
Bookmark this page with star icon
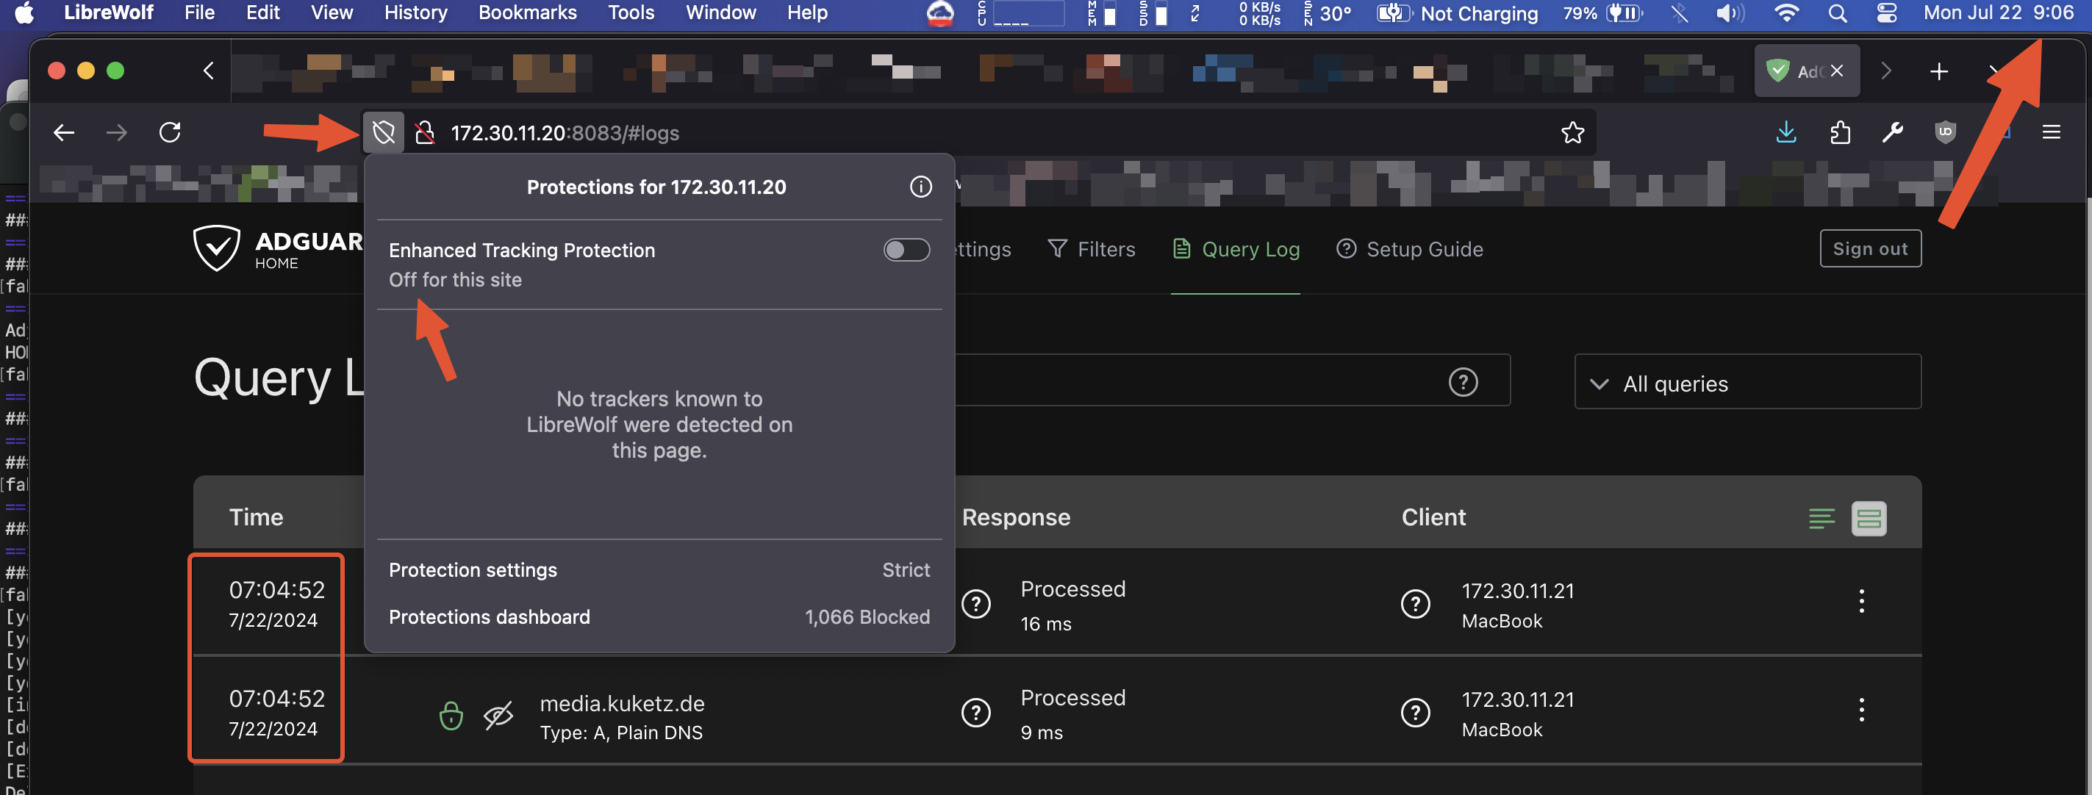tap(1572, 132)
